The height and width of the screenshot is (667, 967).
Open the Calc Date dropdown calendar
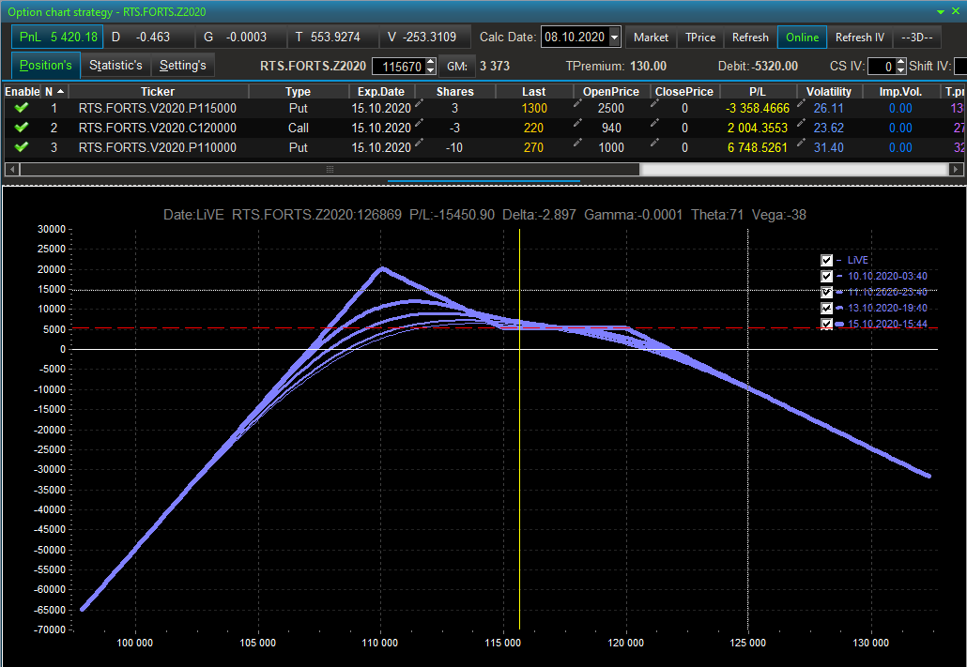pos(615,38)
